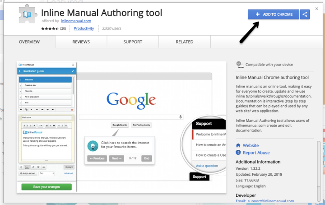Click the black Support tab button
325x205 pixels.
tap(200, 177)
